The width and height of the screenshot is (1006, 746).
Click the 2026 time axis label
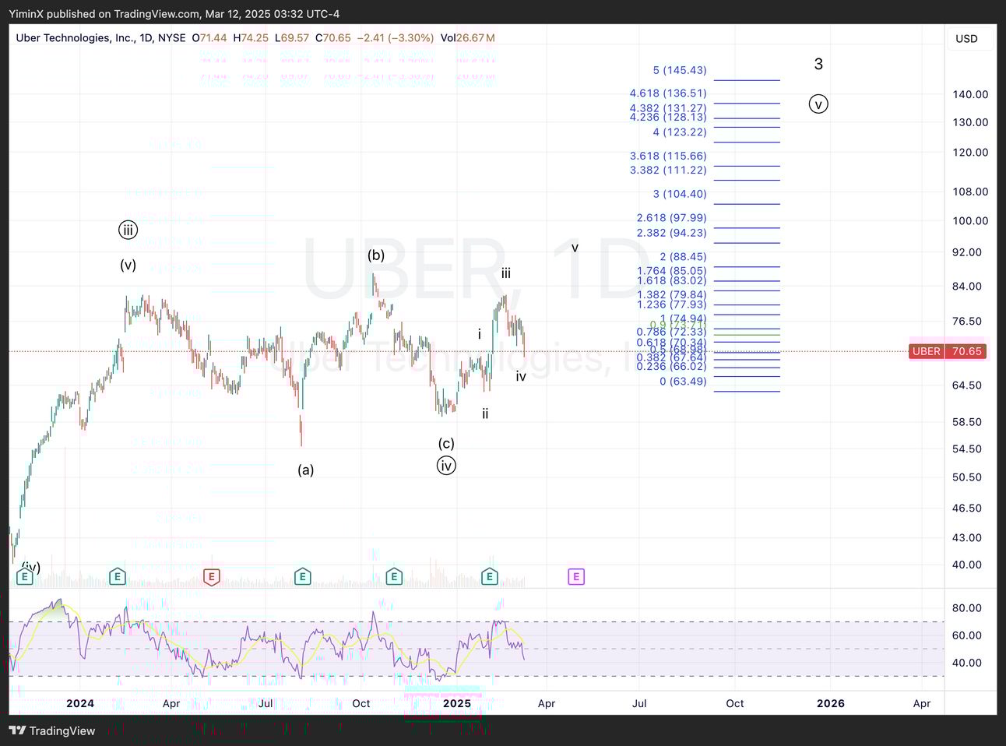tap(831, 703)
